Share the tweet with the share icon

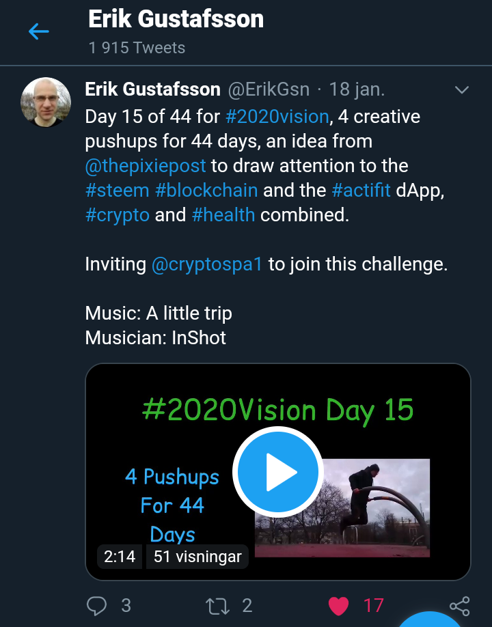[460, 606]
